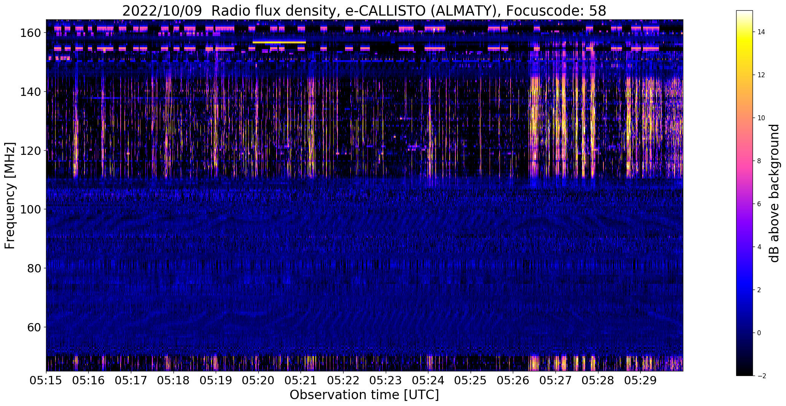
Task: Click the bright yellow horizontal line near 157 MHz
Action: (x=279, y=42)
